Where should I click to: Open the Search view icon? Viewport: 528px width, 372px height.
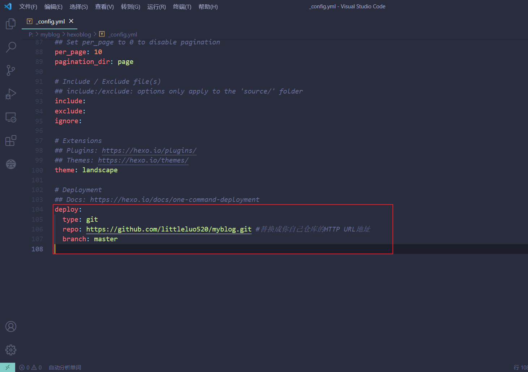click(11, 47)
